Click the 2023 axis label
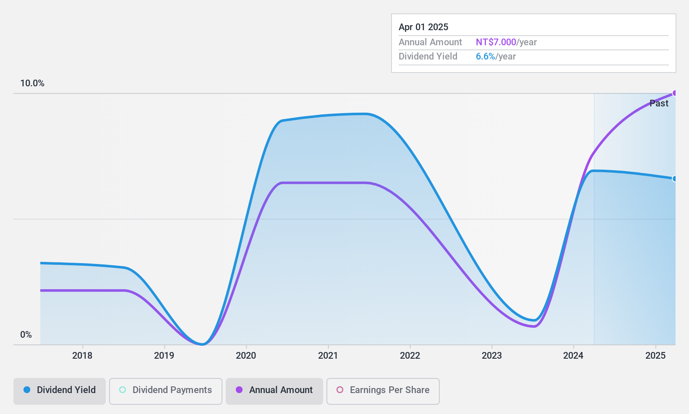The height and width of the screenshot is (414, 689). (x=492, y=355)
